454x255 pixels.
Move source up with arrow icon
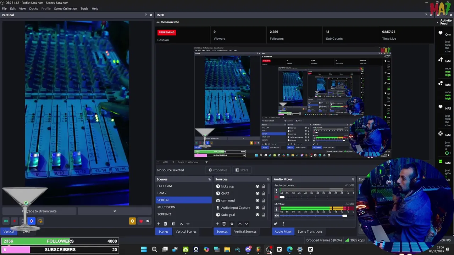pyautogui.click(x=240, y=224)
